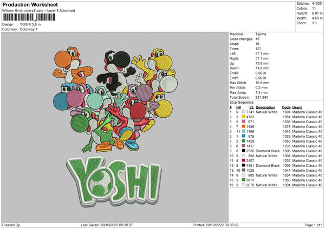Pick the purple swatch in stop 8
Image resolution: width=325 pixels, height=229 pixels.
coord(245,146)
